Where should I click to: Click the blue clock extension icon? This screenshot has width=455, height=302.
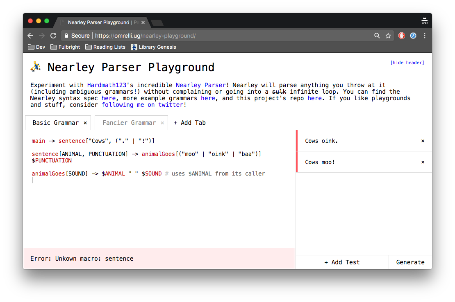413,36
